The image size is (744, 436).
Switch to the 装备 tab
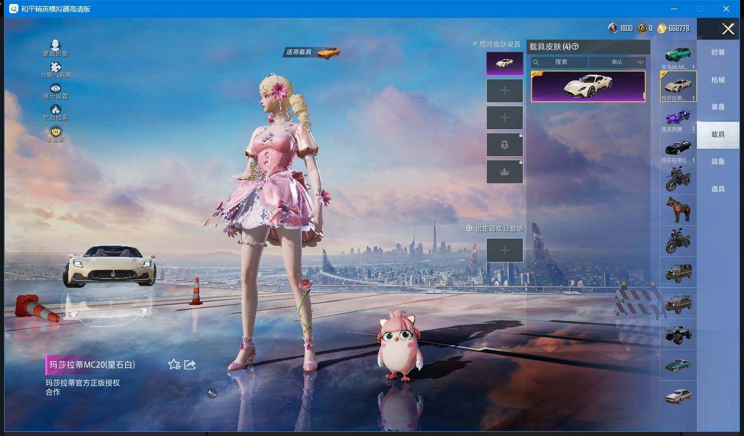(x=718, y=107)
